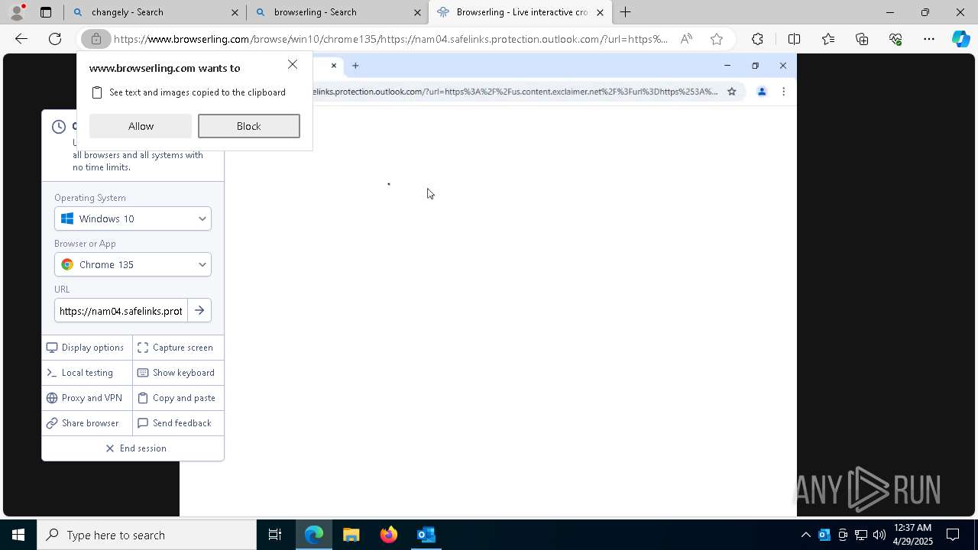Open Send feedback

(x=178, y=423)
